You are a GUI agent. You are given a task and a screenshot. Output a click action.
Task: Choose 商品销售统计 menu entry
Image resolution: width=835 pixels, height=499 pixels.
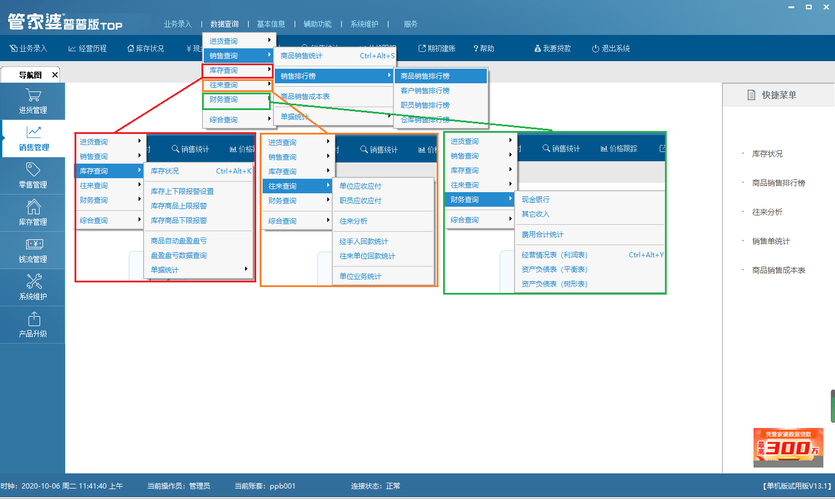[x=335, y=55]
